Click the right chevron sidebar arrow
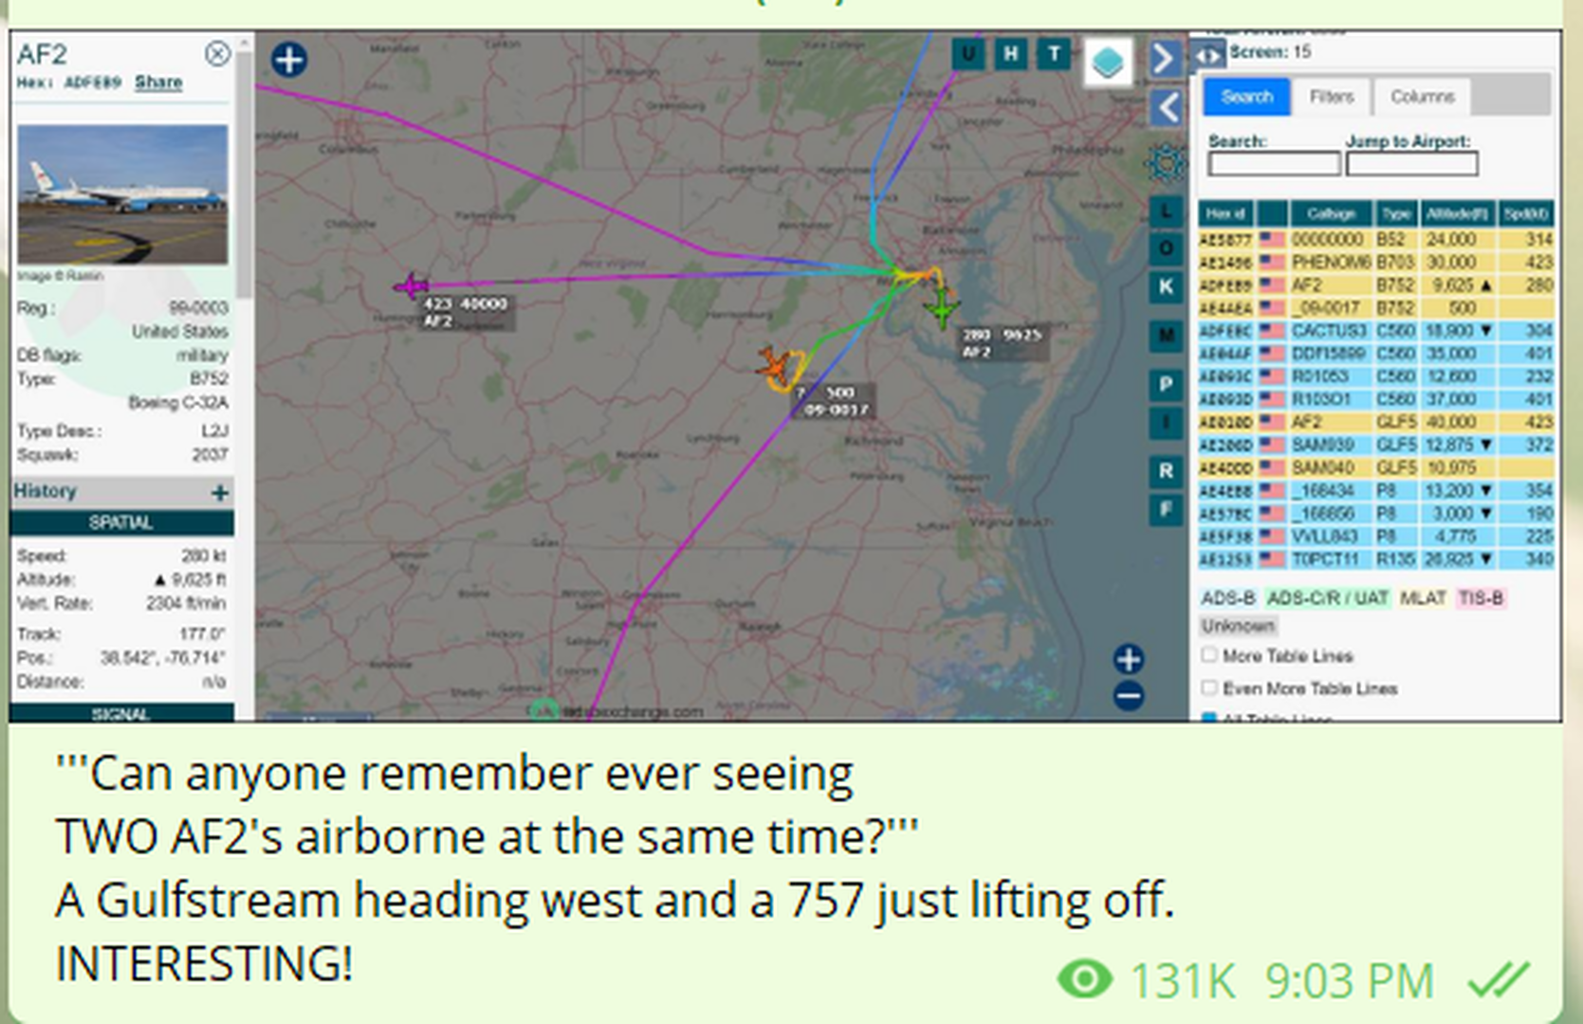Screen dimensions: 1583x1024 [x=1165, y=59]
